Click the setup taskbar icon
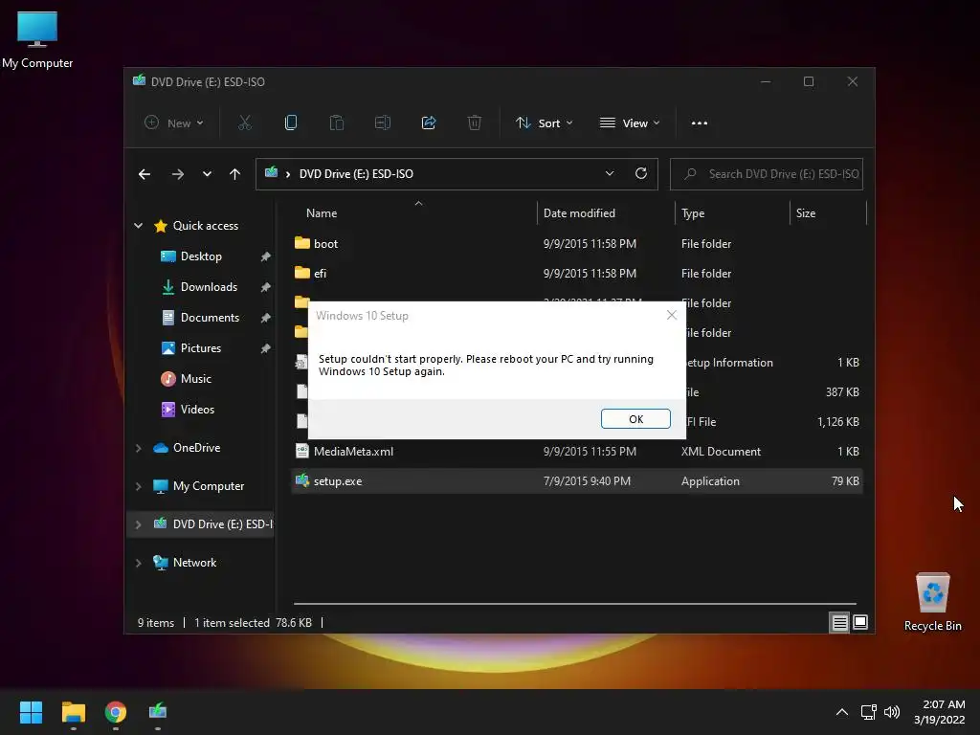 [158, 712]
